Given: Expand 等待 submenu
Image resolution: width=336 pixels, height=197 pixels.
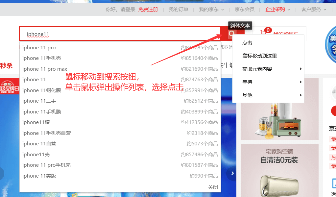Looking at the screenshot, I should tap(268, 82).
